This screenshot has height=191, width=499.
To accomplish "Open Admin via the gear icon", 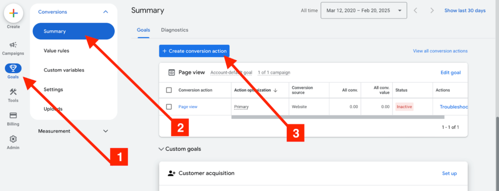I will point(13,139).
